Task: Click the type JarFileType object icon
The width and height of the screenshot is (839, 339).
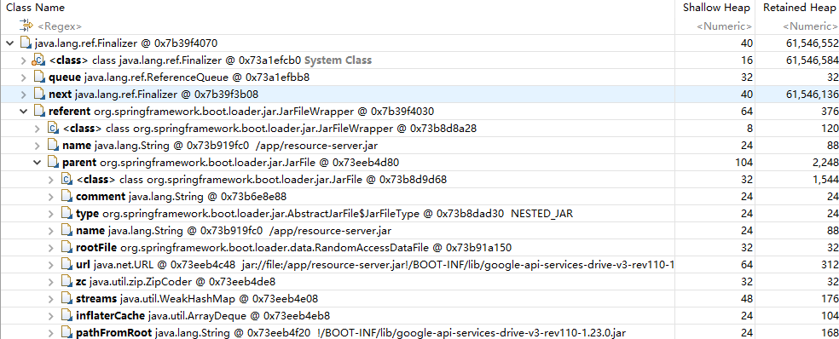Action: 67,214
